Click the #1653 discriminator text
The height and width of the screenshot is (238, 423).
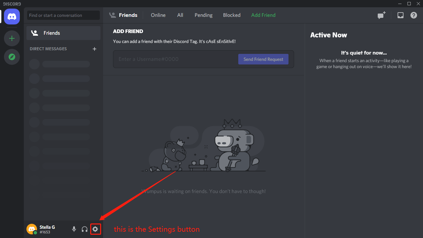pos(45,232)
